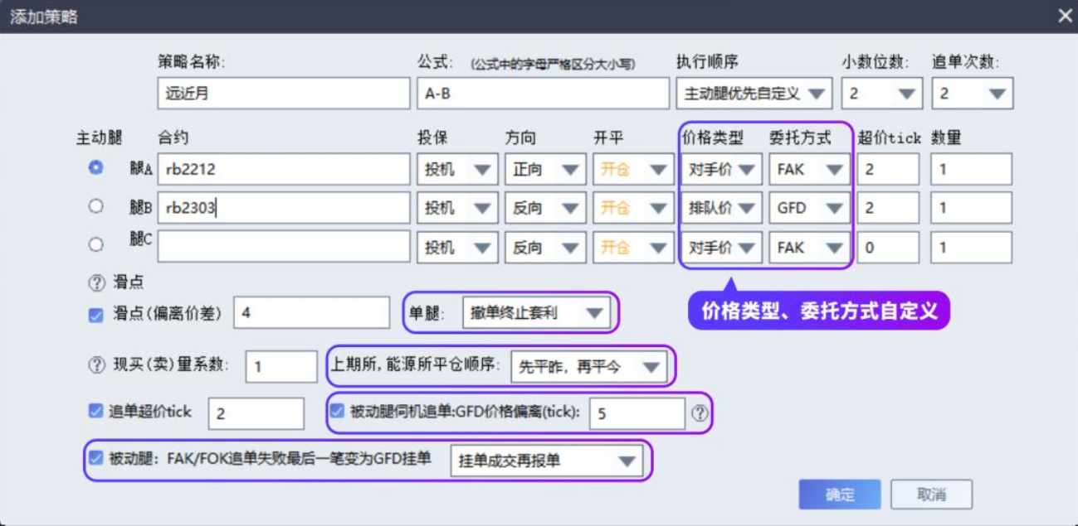The image size is (1078, 526).
Task: Open 腿B 开平 dropdown
Action: (633, 208)
